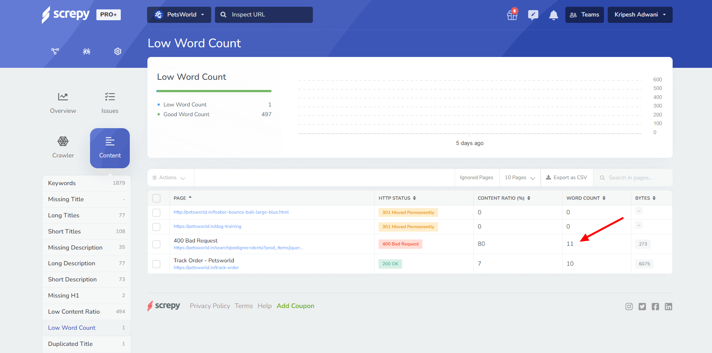Open Instagram icon in footer
This screenshot has height=353, width=712.
coord(629,307)
